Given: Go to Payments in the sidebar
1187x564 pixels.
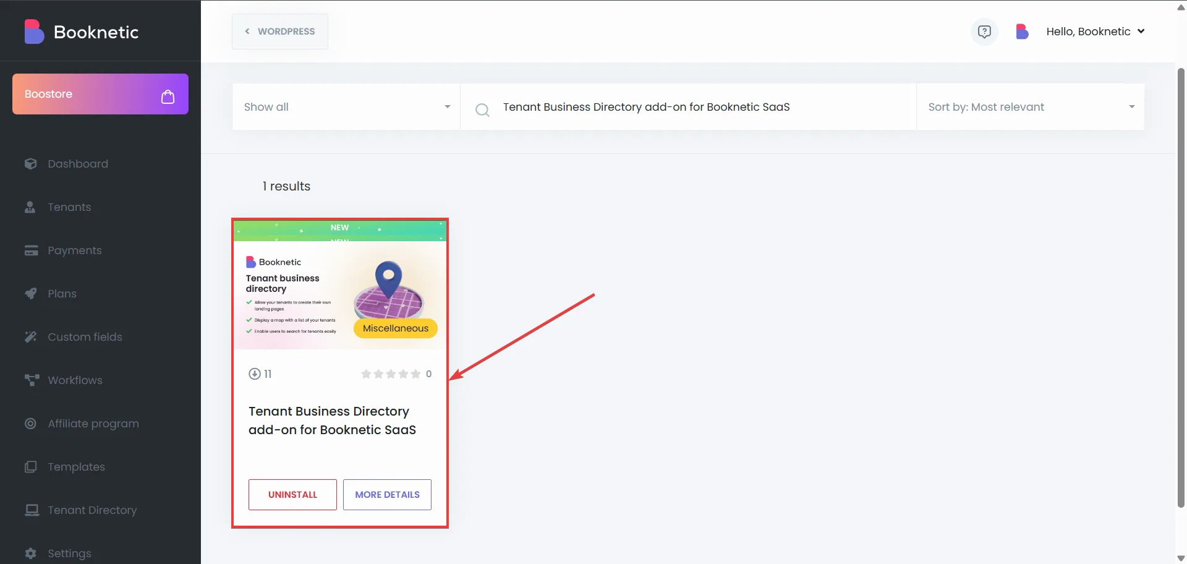Looking at the screenshot, I should point(74,250).
